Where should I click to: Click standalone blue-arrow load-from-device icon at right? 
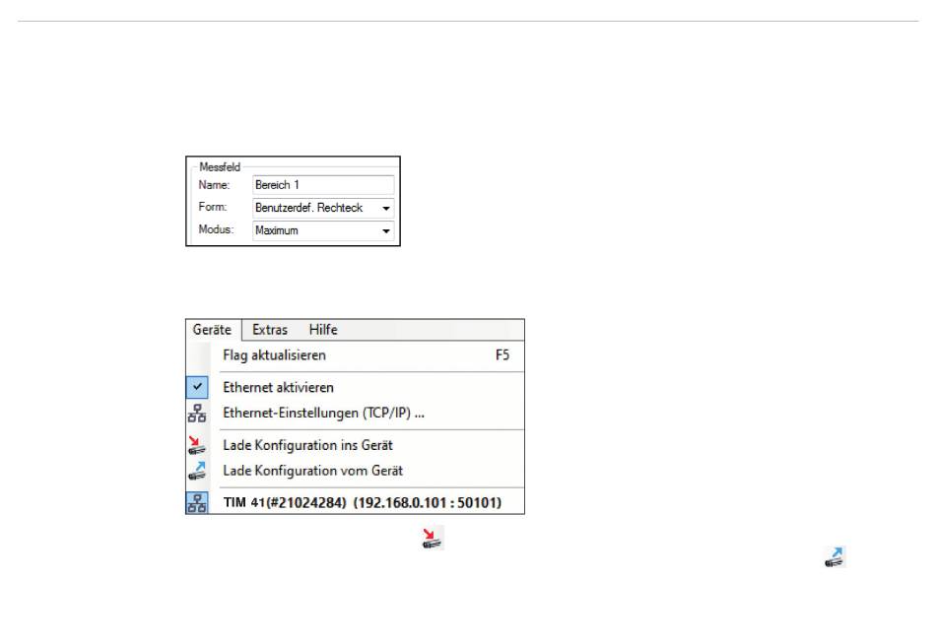[x=836, y=556]
